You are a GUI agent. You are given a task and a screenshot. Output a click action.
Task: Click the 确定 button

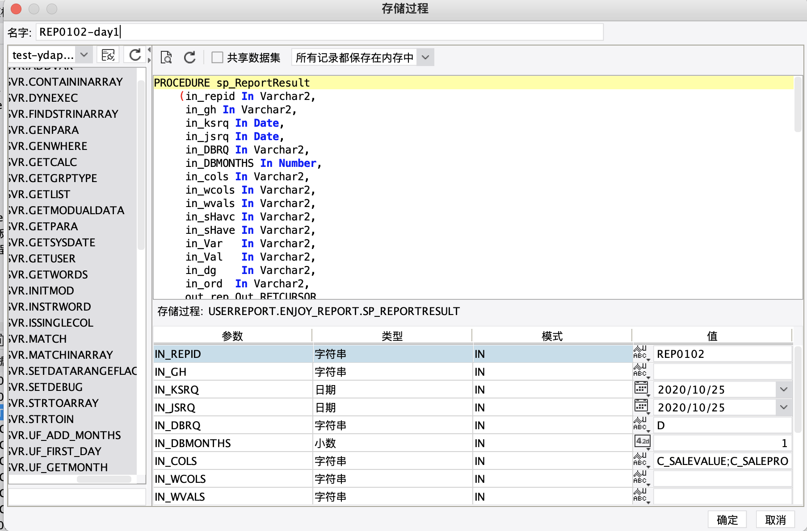tap(727, 520)
